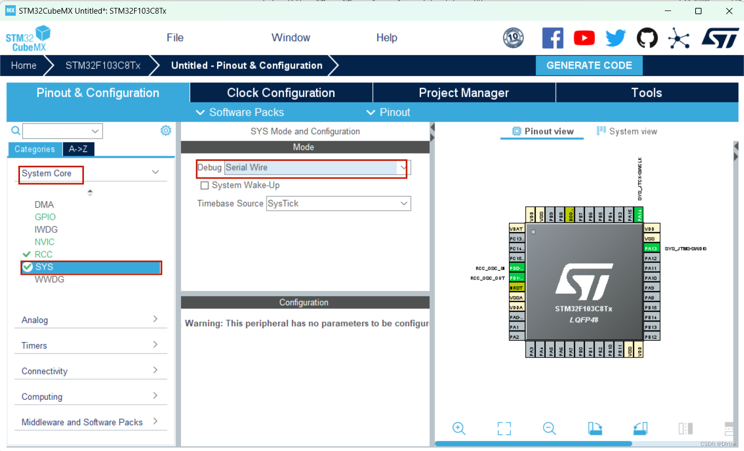Go to Home breadcrumb
Image resolution: width=744 pixels, height=451 pixels.
(x=24, y=66)
